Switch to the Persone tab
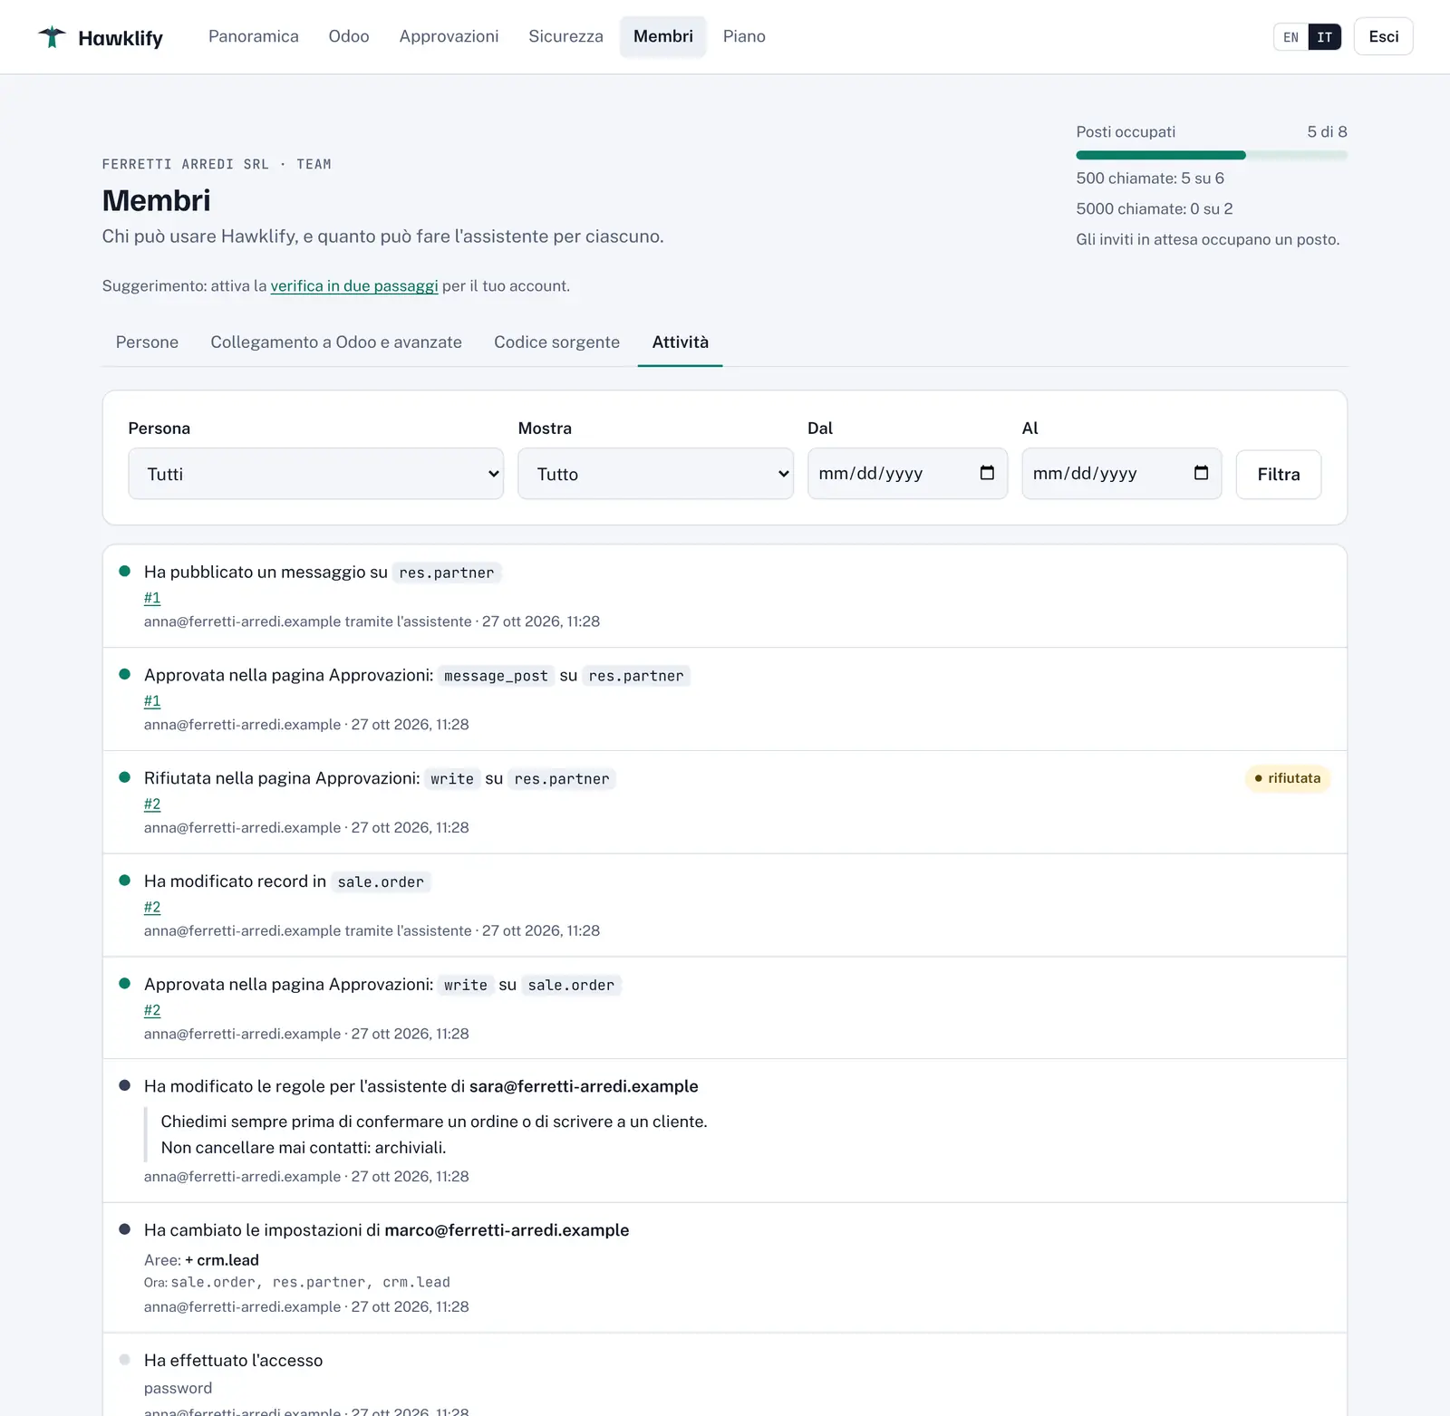Image resolution: width=1450 pixels, height=1416 pixels. (147, 342)
